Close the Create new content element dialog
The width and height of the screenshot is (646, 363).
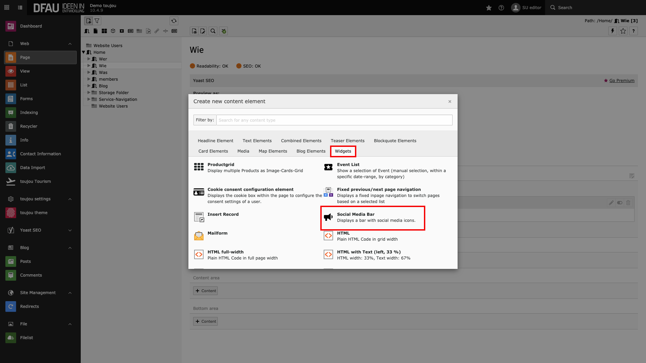(450, 102)
